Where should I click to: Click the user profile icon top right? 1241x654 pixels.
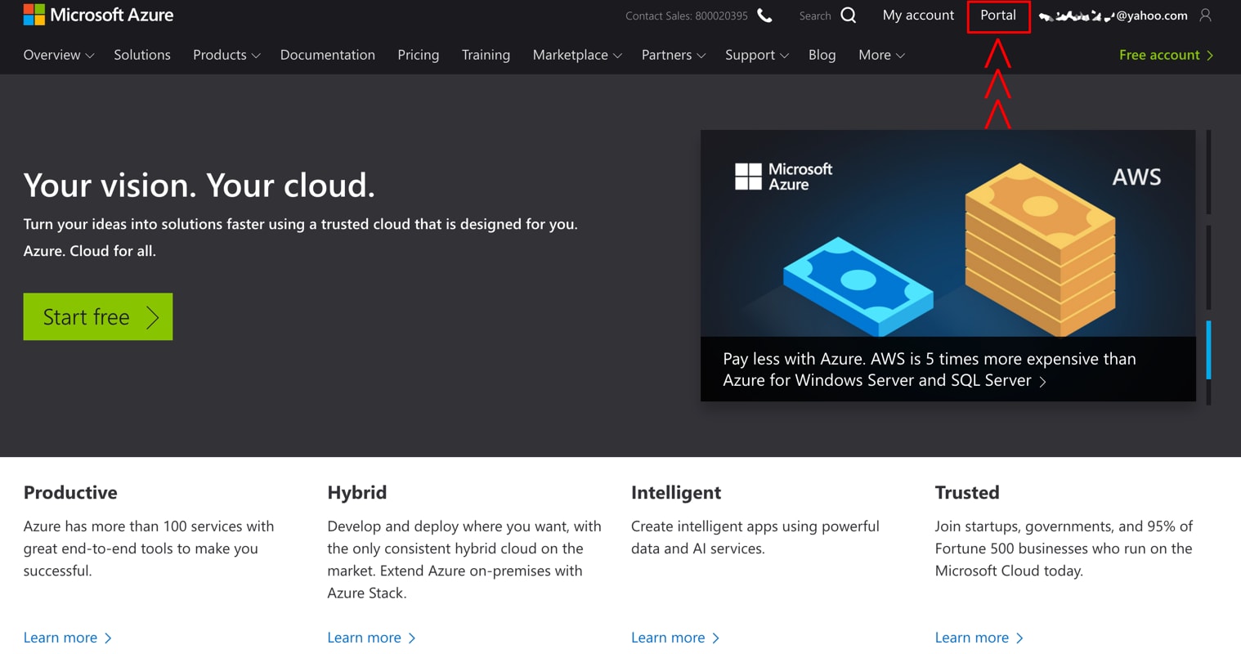click(1207, 15)
